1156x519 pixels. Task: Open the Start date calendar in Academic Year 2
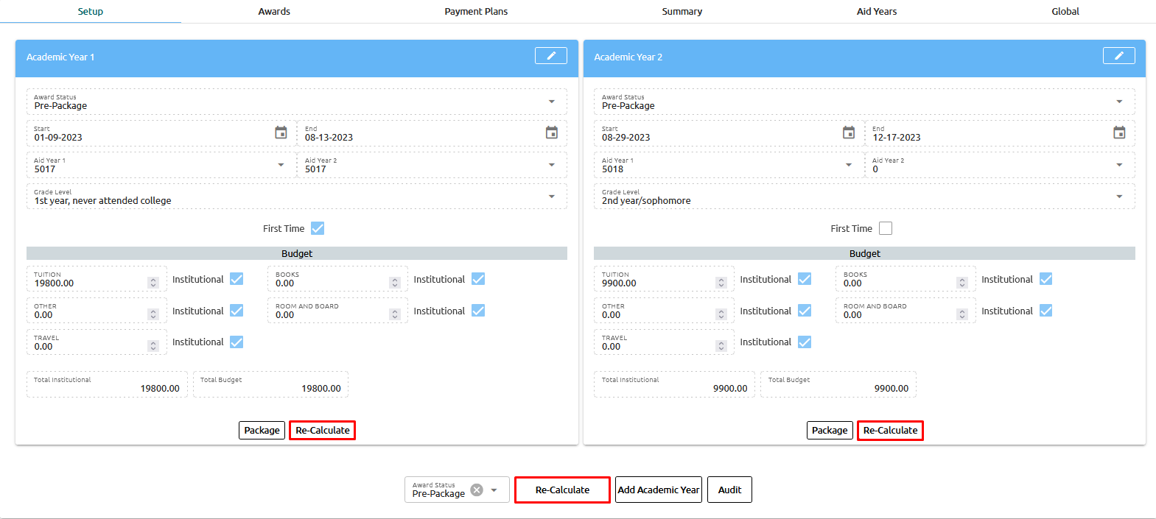click(x=849, y=133)
